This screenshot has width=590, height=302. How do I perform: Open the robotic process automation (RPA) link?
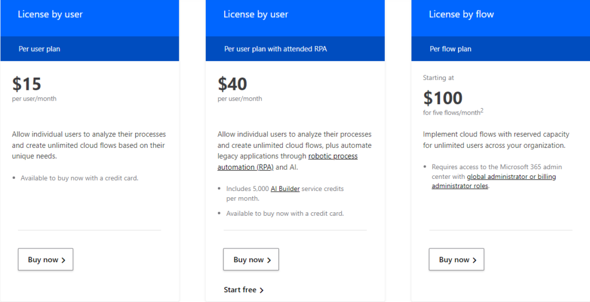coord(288,162)
